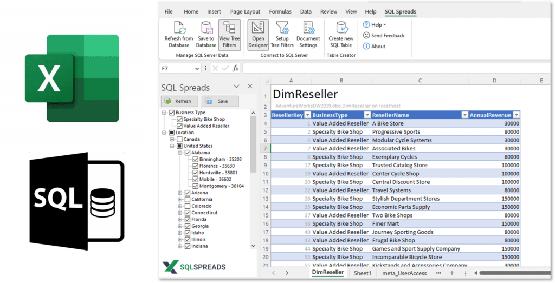
Task: Click the tree panel scrollbar thumb
Action: (253, 144)
